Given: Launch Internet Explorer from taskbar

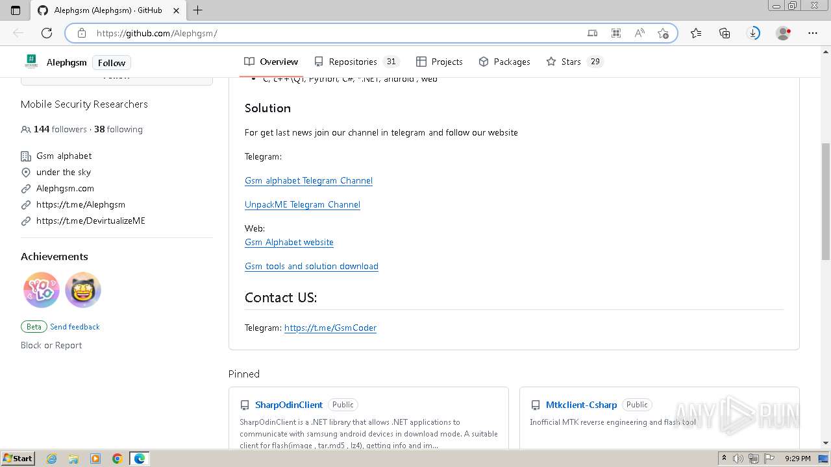Looking at the screenshot, I should coord(52,459).
